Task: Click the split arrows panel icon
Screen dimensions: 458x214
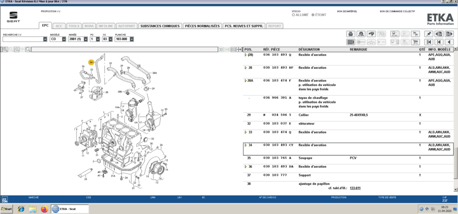Action: 239,49
